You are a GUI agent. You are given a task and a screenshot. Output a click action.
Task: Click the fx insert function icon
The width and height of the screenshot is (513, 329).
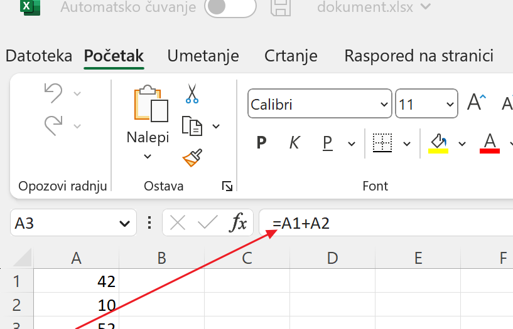click(238, 222)
